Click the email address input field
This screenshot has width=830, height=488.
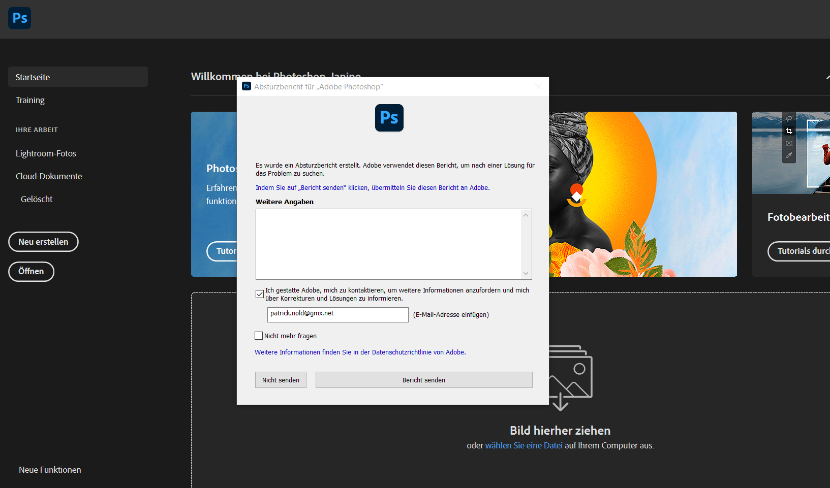click(x=337, y=314)
